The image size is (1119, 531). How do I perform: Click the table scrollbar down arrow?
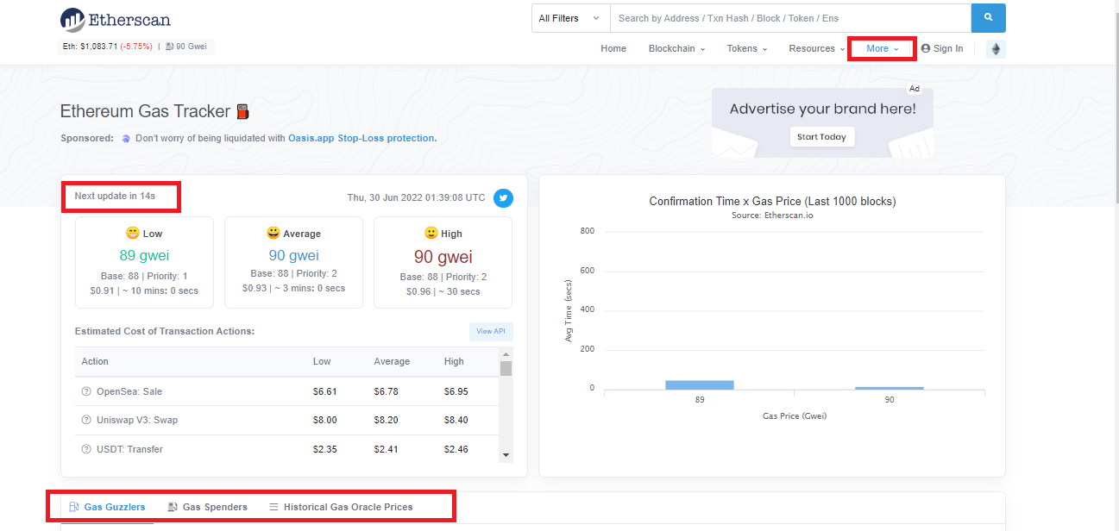tap(506, 455)
